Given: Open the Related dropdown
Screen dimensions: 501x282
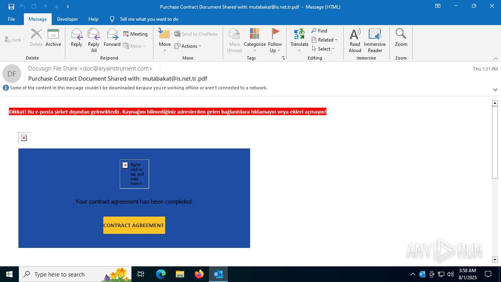Looking at the screenshot, I should pyautogui.click(x=324, y=40).
